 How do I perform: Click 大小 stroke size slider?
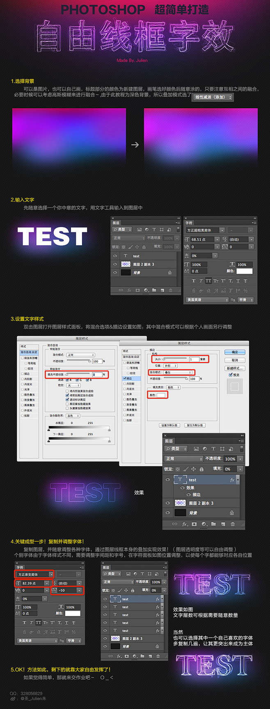174,359
